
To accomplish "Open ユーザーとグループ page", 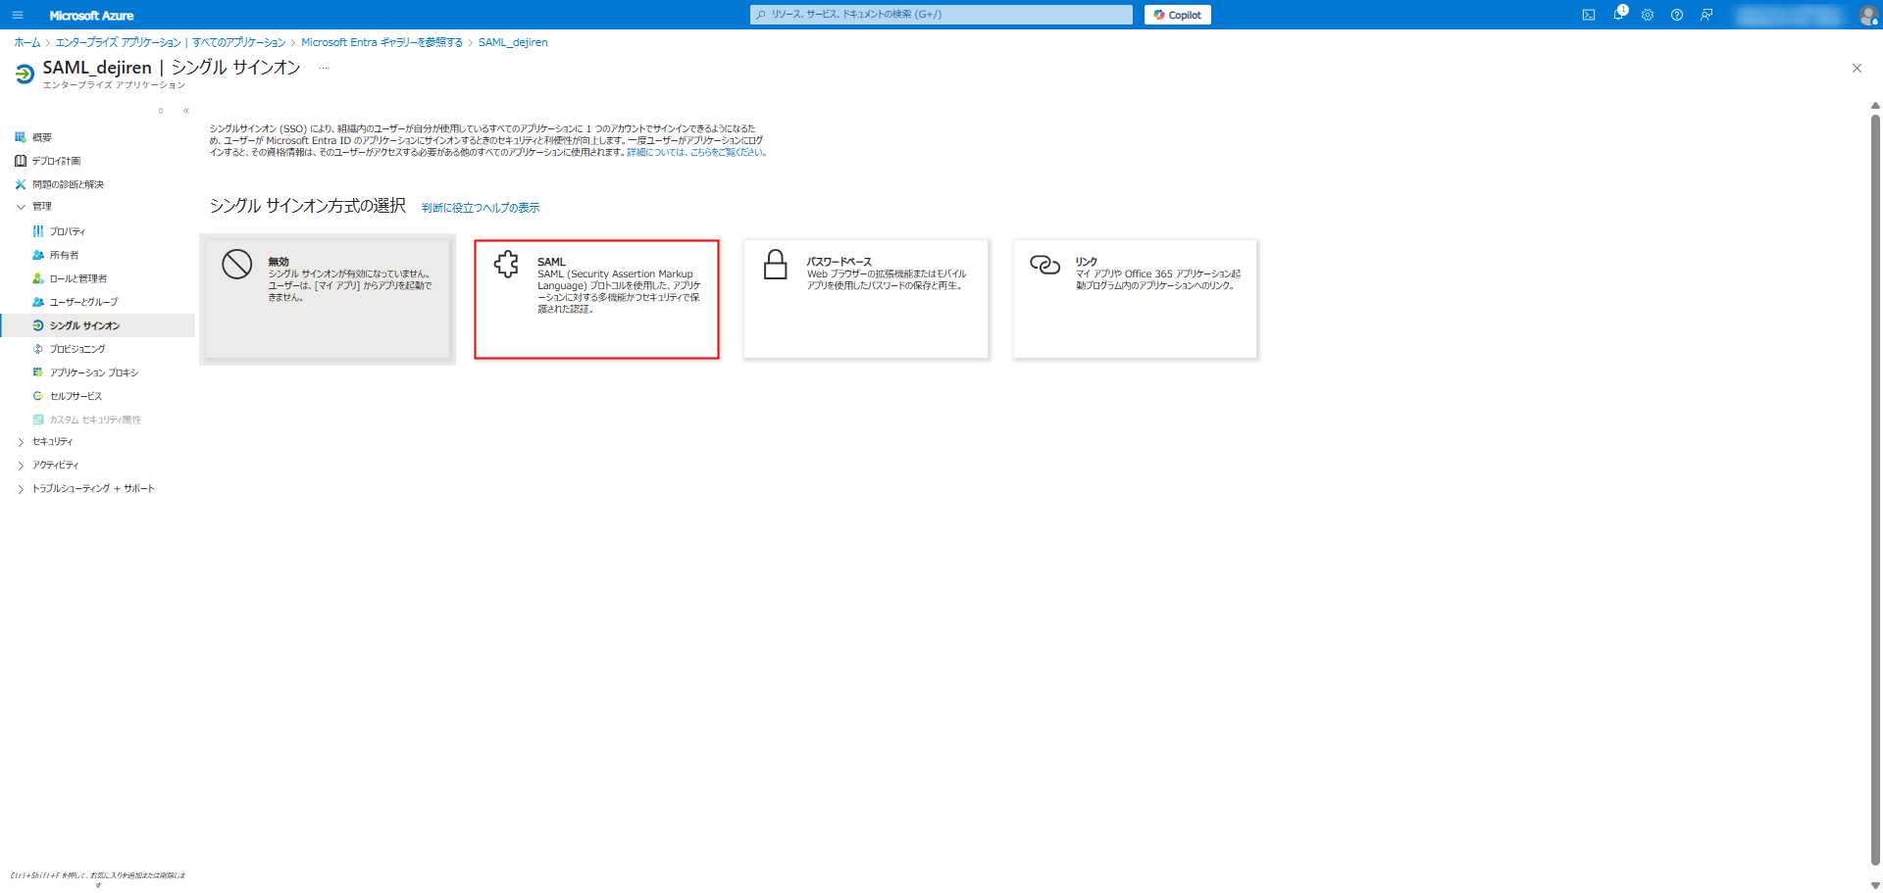I will point(83,302).
